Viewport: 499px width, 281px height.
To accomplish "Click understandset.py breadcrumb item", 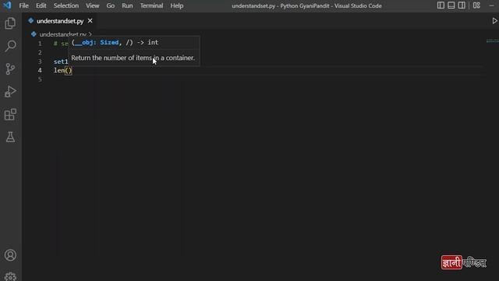I will (62, 34).
